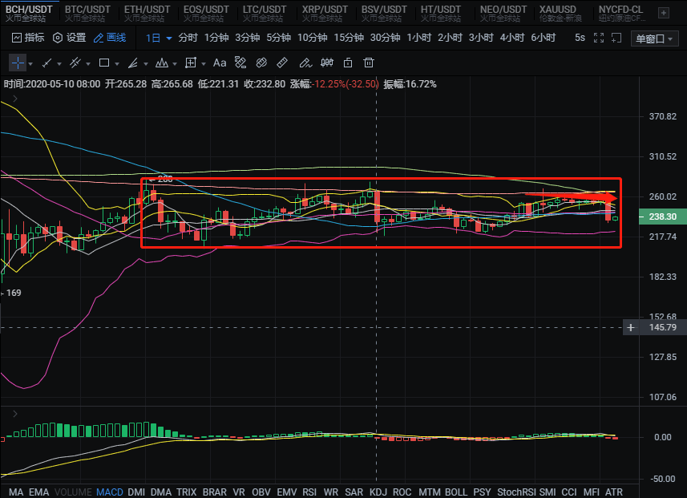
Task: Switch to the BTC/USDT tab
Action: tap(88, 10)
